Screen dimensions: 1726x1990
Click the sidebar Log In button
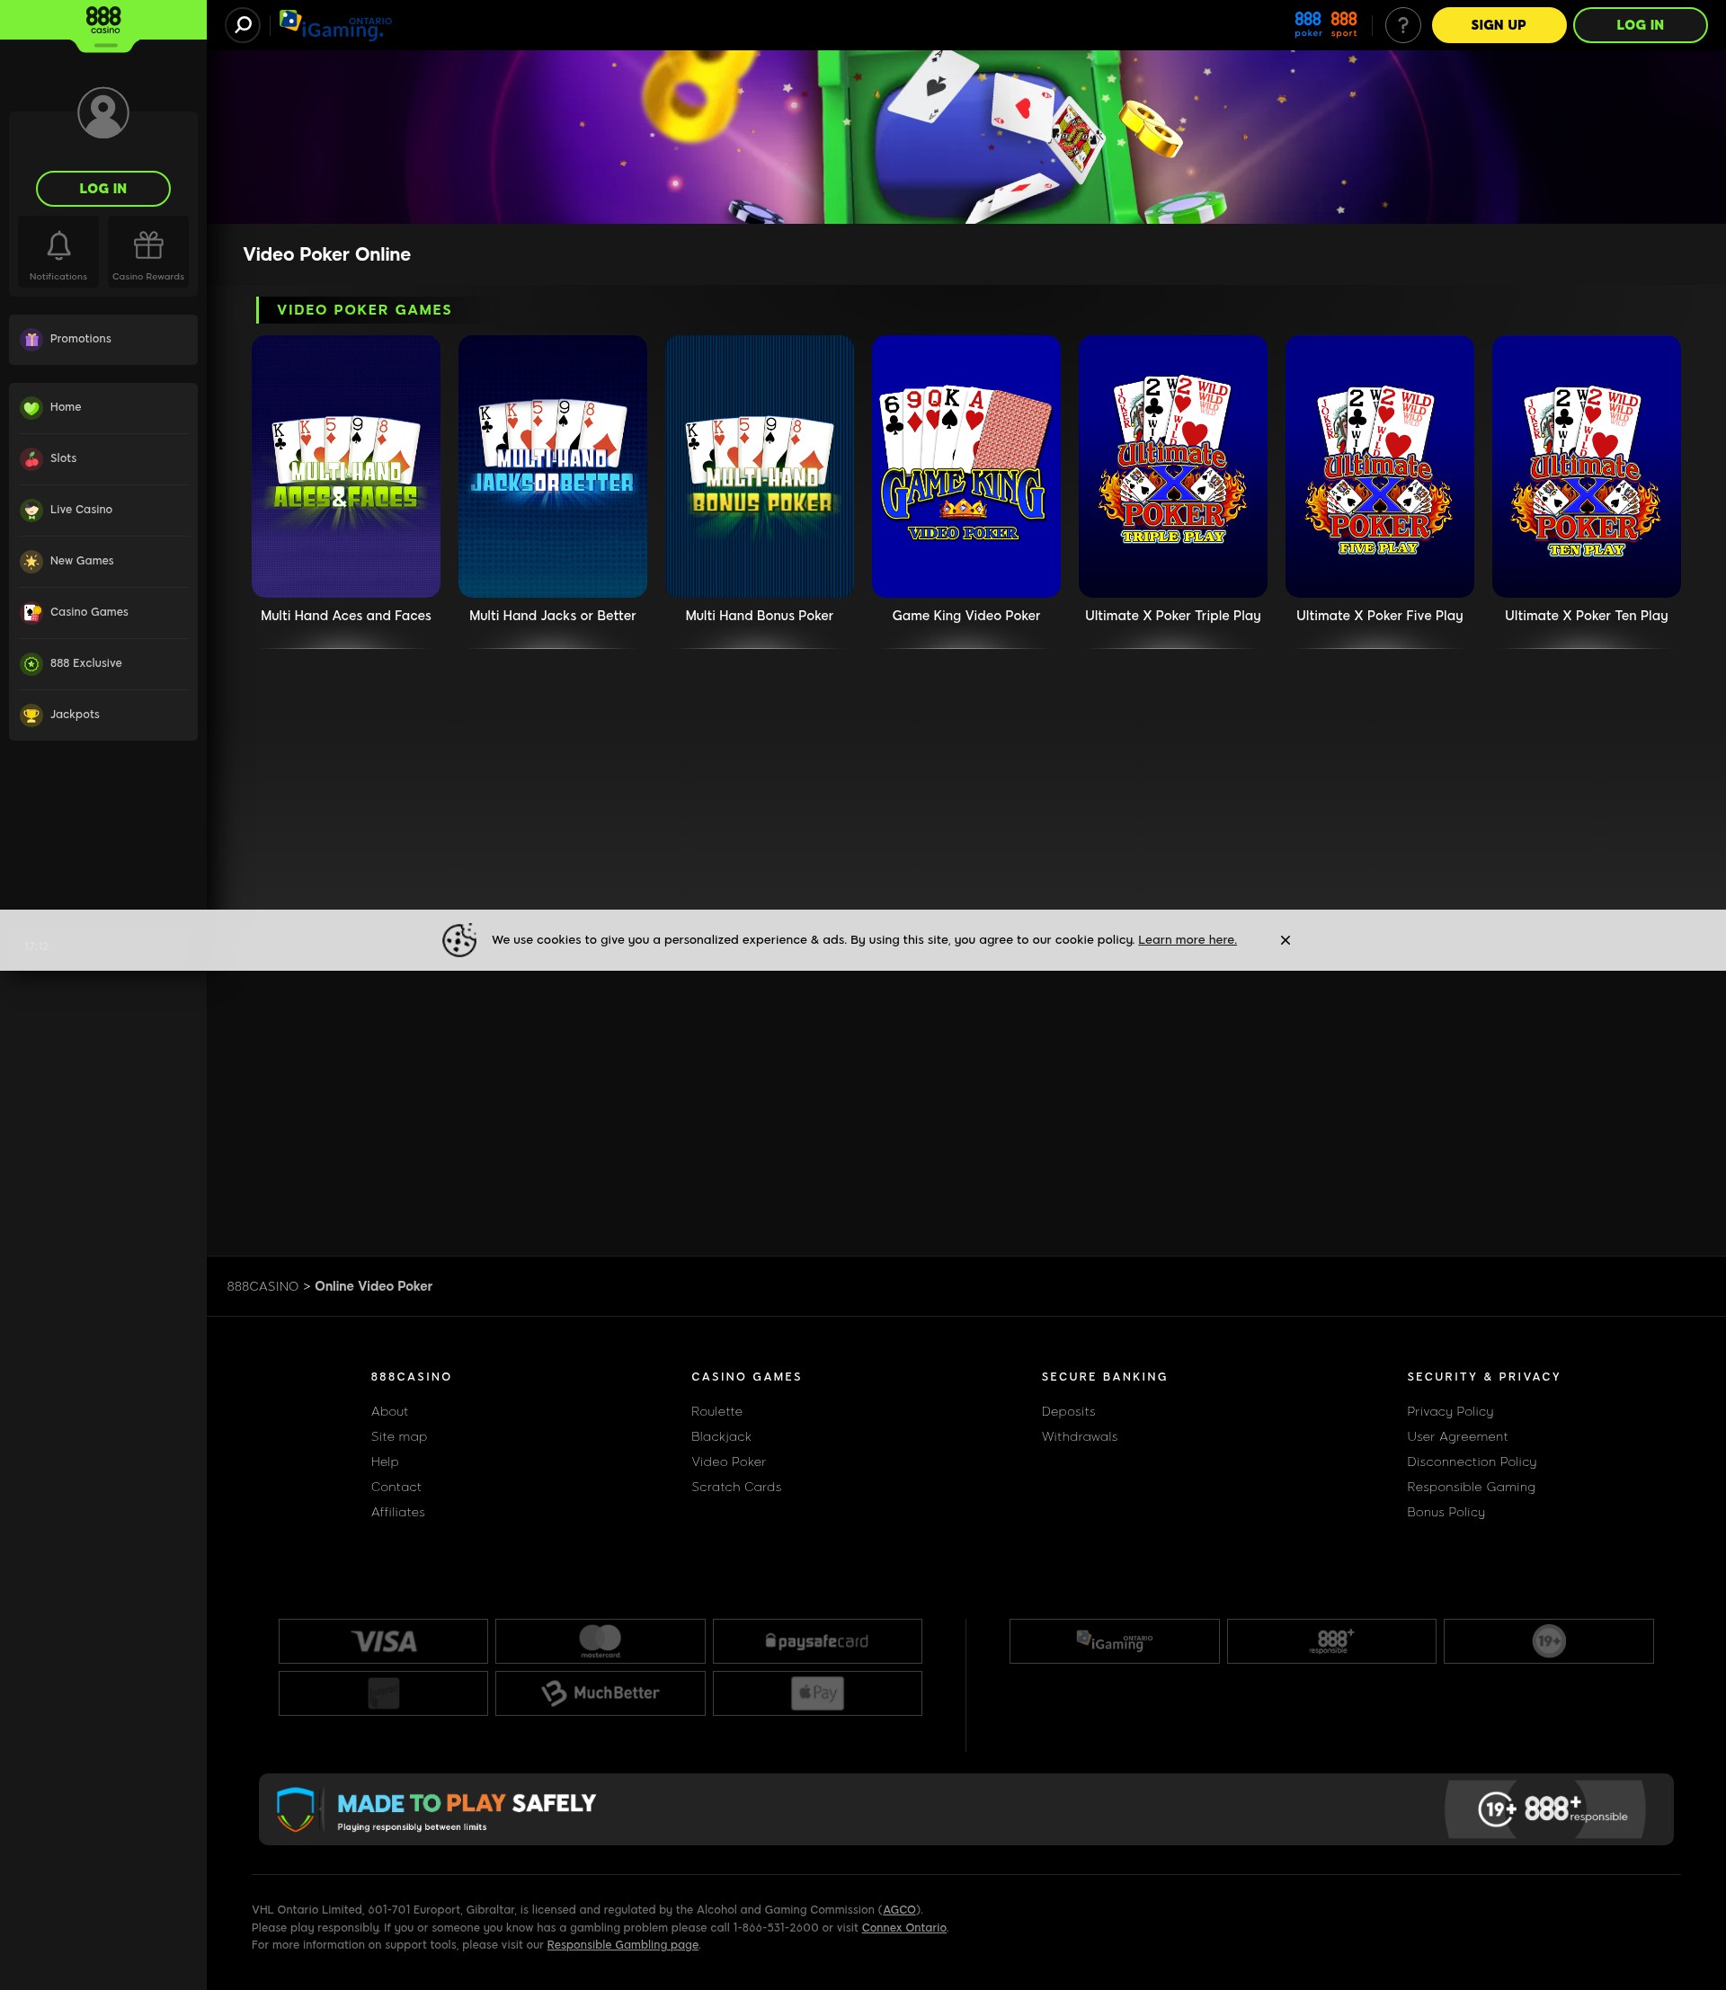[103, 189]
